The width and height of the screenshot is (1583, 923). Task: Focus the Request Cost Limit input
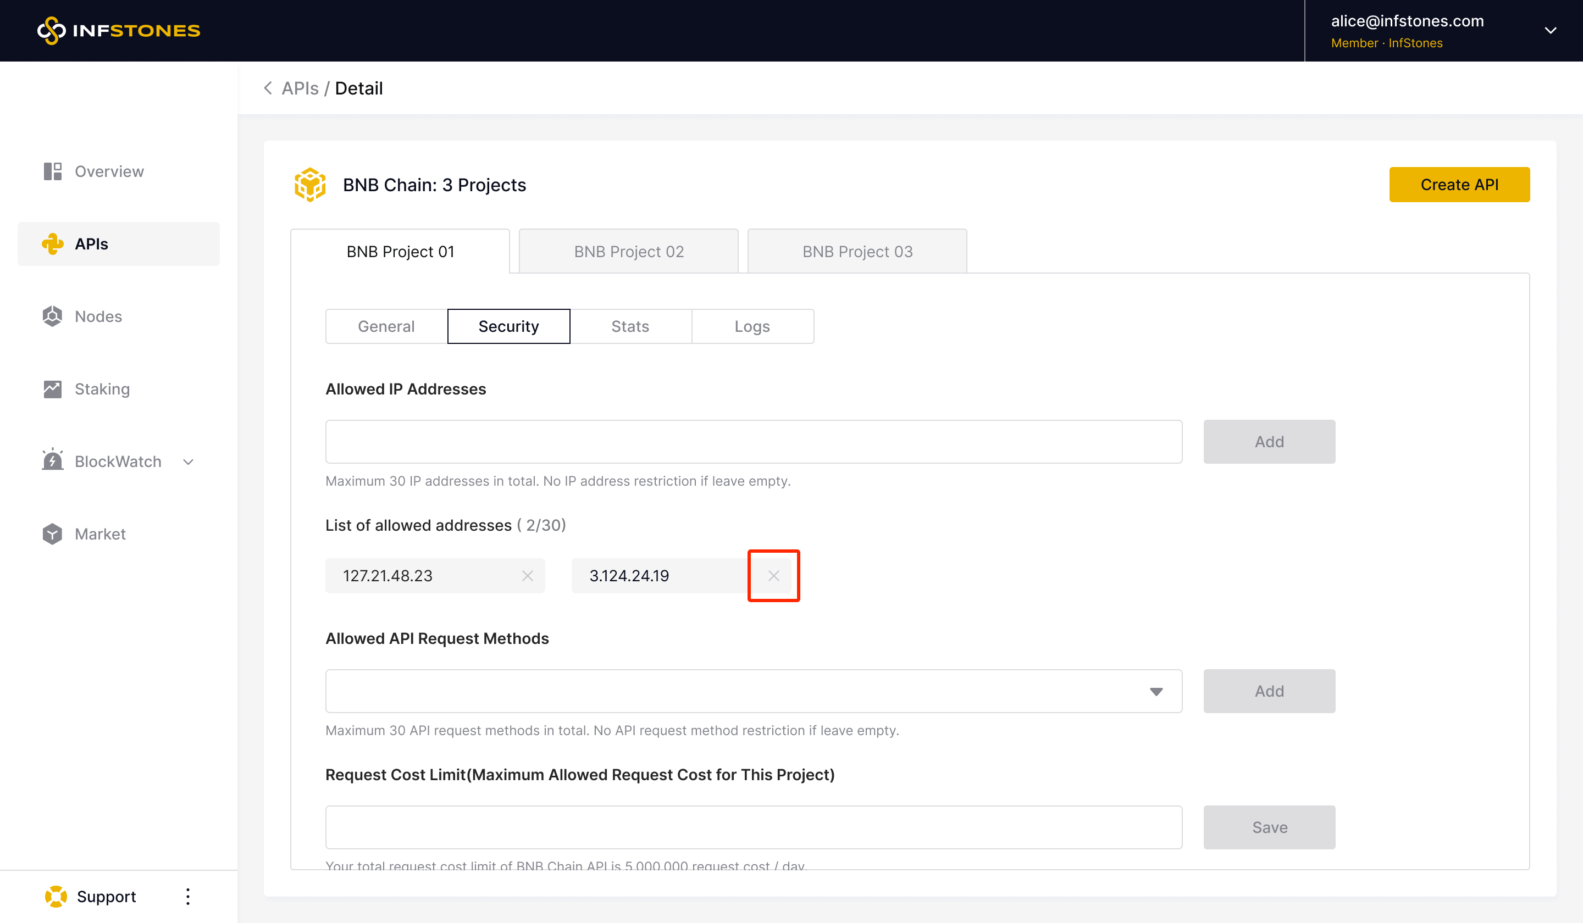coord(754,827)
